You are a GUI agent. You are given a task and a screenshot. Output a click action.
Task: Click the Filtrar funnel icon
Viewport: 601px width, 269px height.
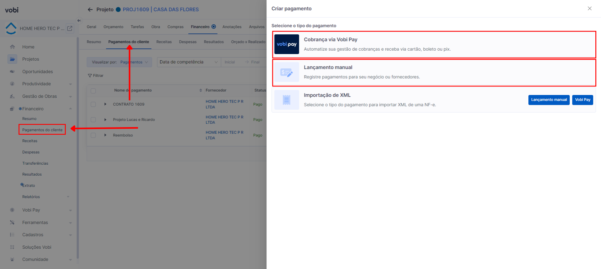(90, 76)
